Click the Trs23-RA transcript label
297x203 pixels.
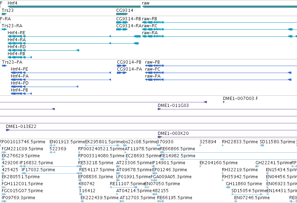[12, 26]
